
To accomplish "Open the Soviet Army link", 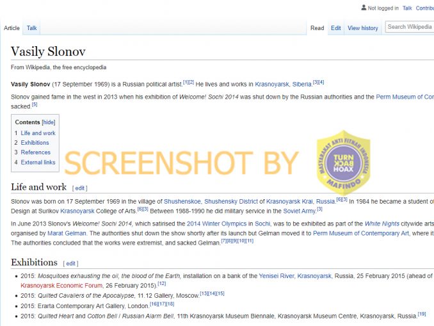I will [299, 211].
